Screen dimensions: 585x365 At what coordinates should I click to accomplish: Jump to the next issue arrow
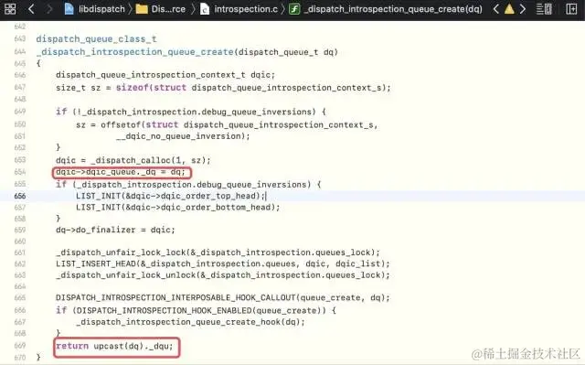pos(523,8)
